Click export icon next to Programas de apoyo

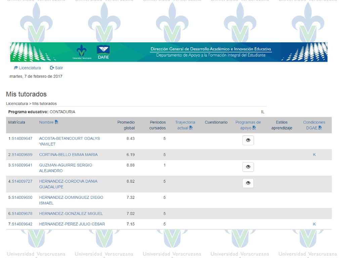(x=254, y=128)
